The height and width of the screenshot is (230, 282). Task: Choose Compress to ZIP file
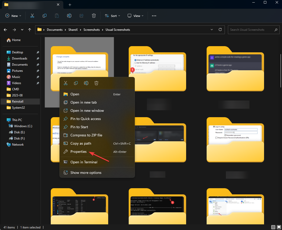[x=86, y=135]
